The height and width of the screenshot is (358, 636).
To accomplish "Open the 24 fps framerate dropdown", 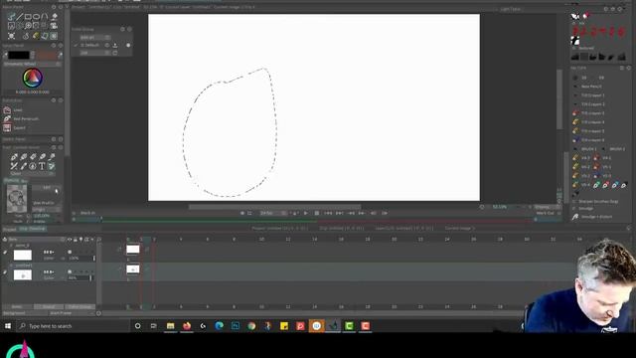I will click(x=273, y=213).
